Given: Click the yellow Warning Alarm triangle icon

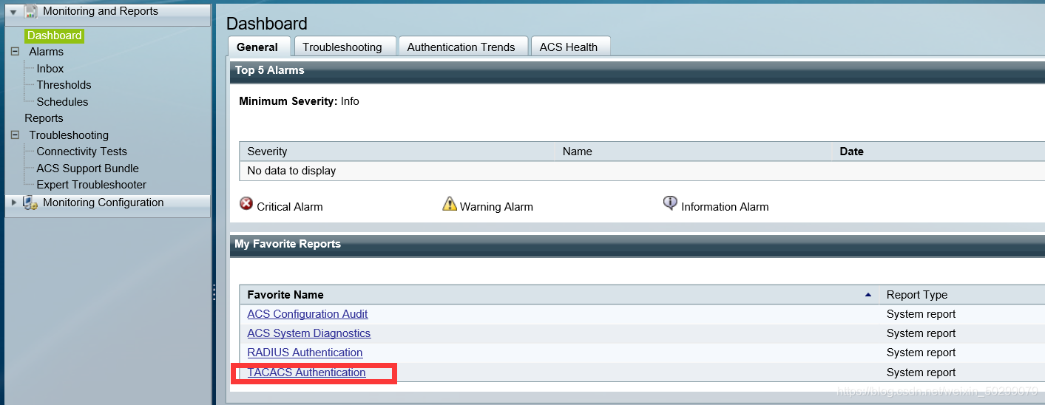Looking at the screenshot, I should coord(450,203).
